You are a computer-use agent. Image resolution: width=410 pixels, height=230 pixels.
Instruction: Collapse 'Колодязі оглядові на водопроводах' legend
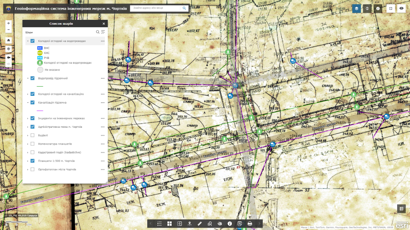(x=28, y=41)
